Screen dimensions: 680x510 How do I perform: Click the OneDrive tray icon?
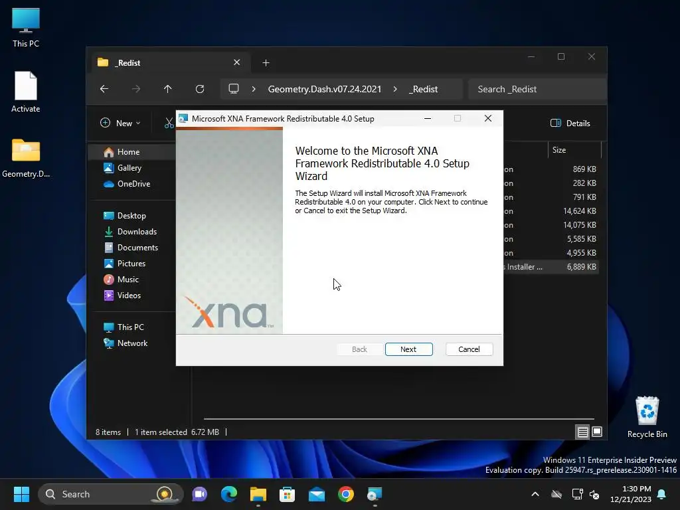[x=556, y=494]
